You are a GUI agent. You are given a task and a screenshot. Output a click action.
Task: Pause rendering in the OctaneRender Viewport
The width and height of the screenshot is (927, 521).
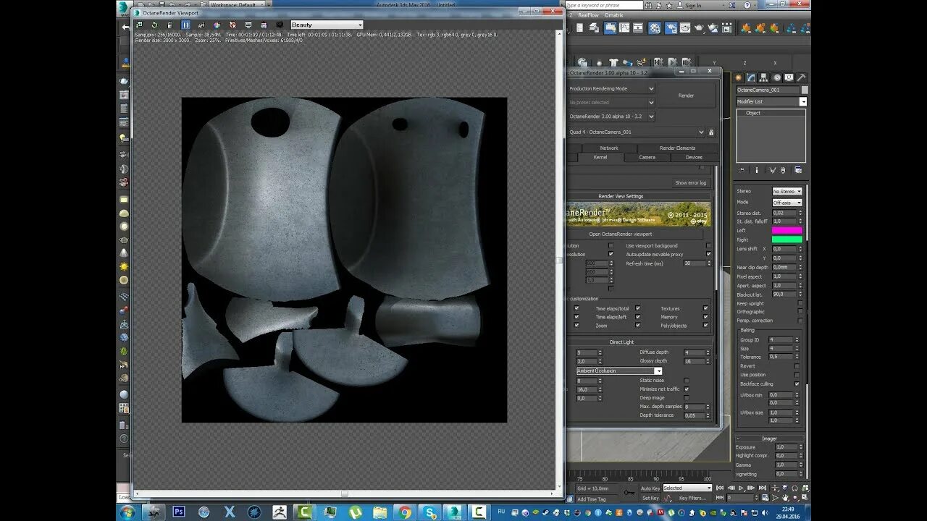[x=185, y=25]
